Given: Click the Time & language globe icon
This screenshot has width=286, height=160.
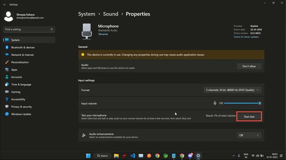Looking at the screenshot, I should point(7,84).
